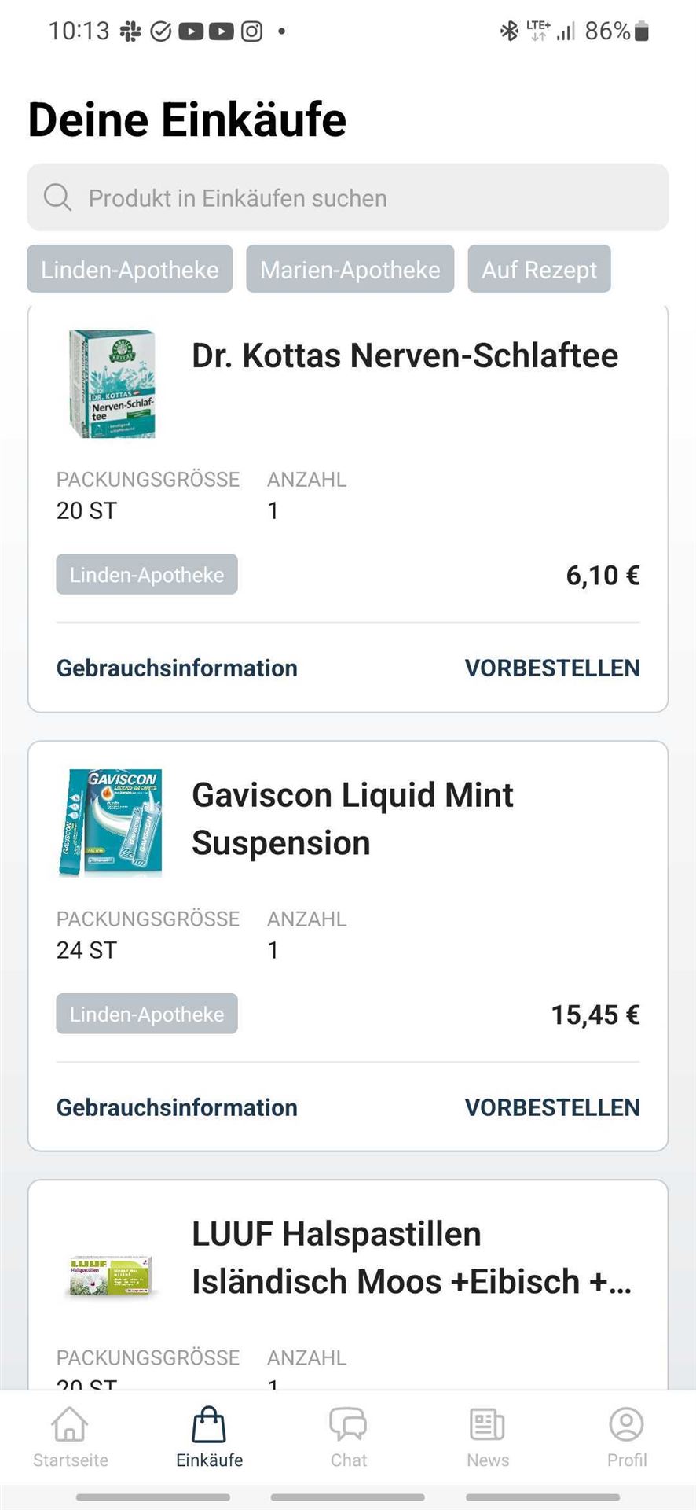Tap the LUUF Halspastillen product image
This screenshot has width=696, height=1510.
[110, 1276]
